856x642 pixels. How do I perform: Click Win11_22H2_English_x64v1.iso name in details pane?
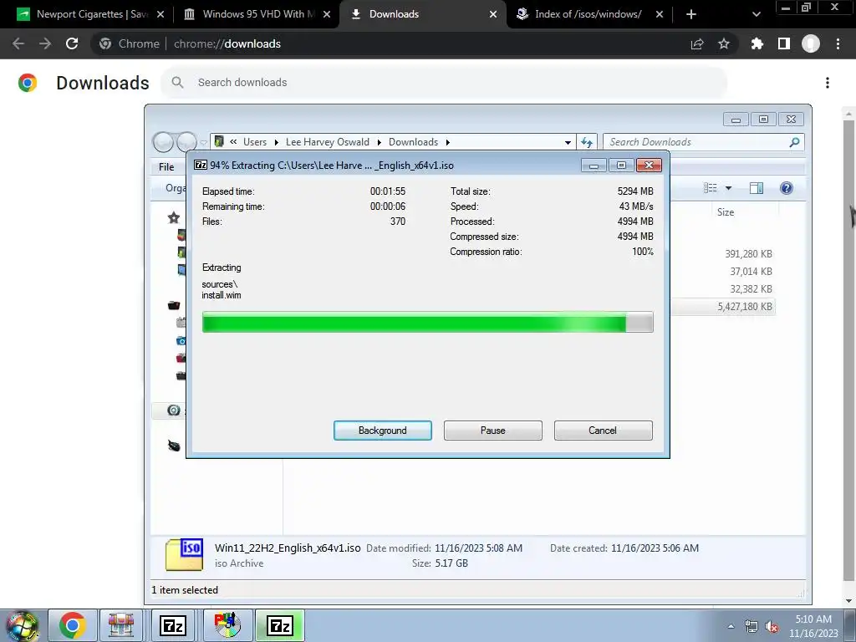[x=288, y=548]
